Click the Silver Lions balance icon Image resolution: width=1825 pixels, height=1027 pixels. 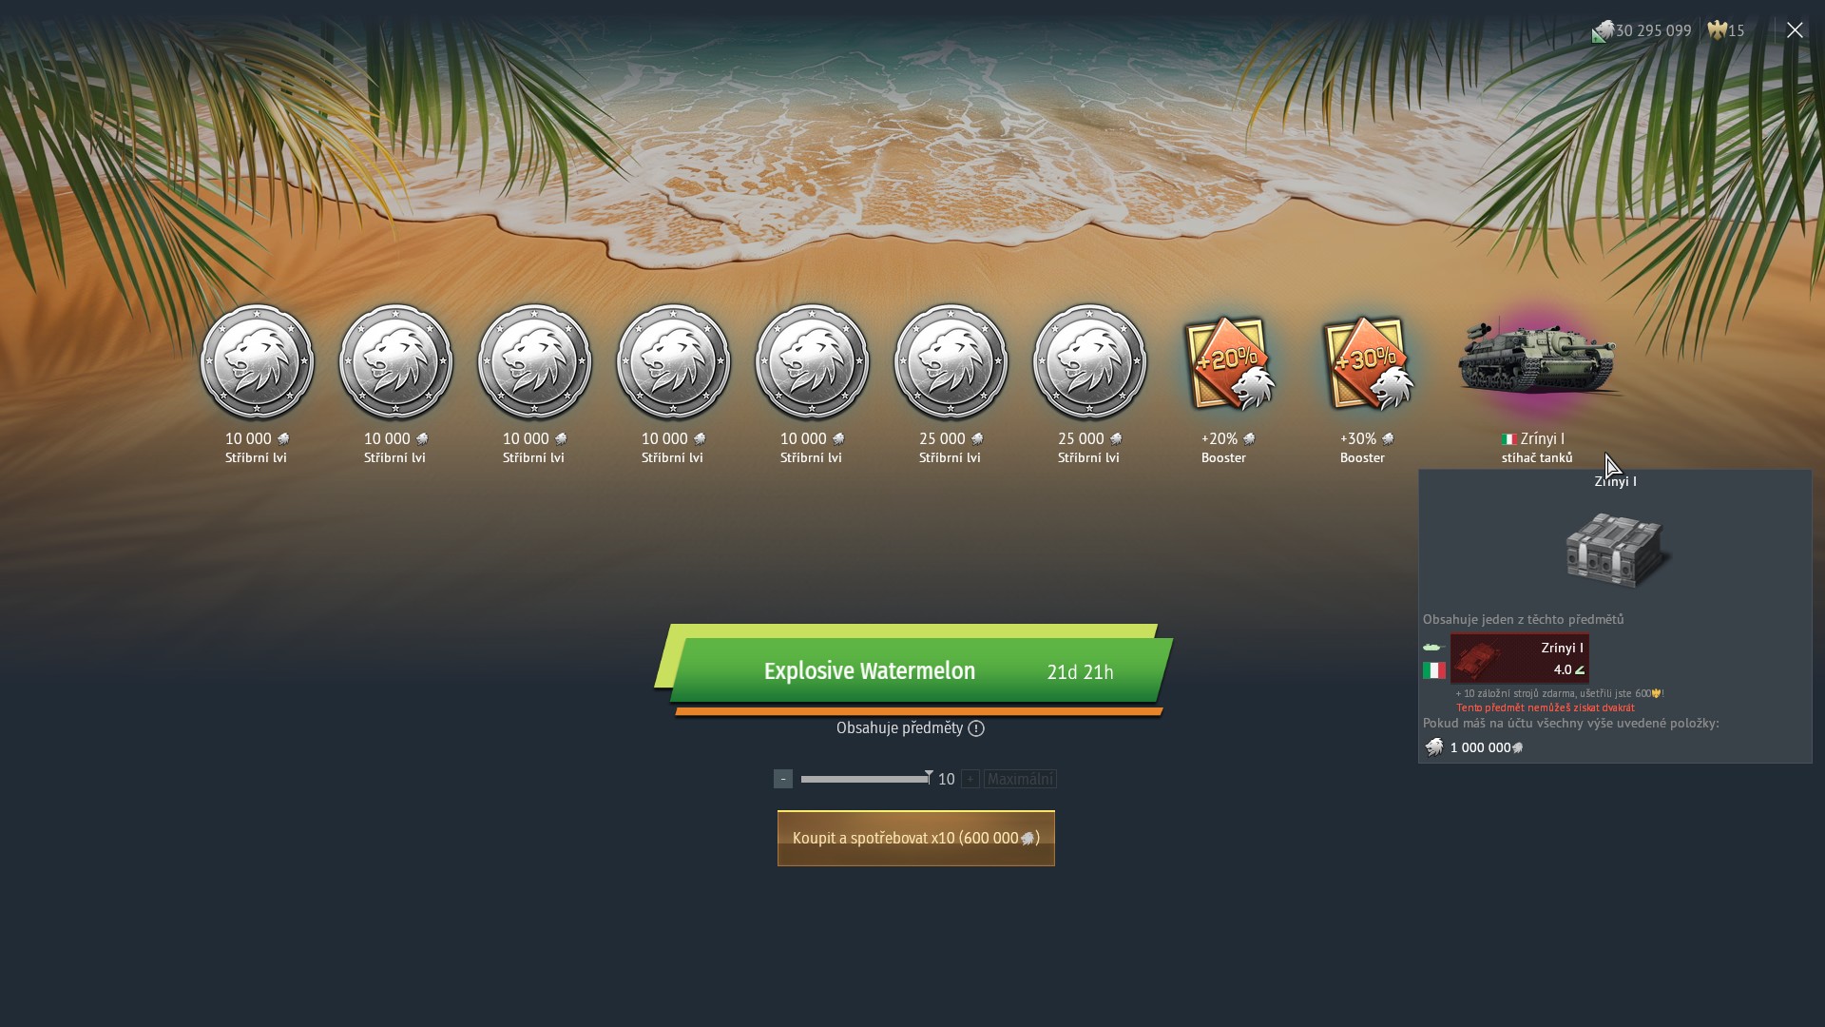pos(1603,31)
